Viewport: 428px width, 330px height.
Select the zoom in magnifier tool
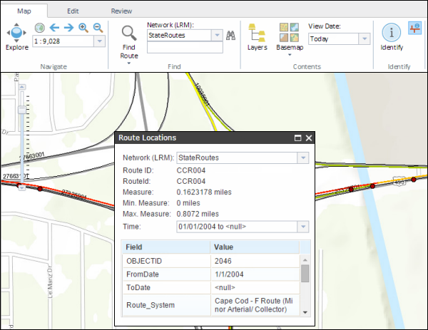(83, 28)
